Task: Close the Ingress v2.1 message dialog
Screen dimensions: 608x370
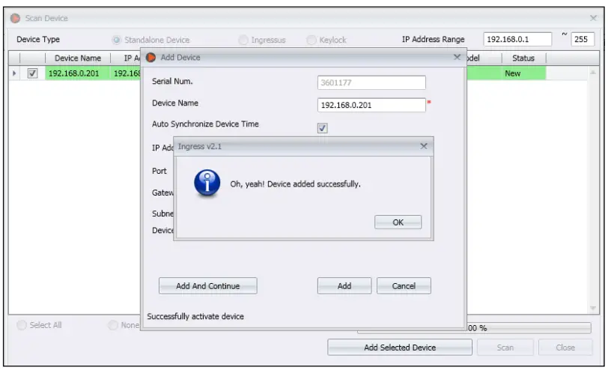Action: [424, 146]
